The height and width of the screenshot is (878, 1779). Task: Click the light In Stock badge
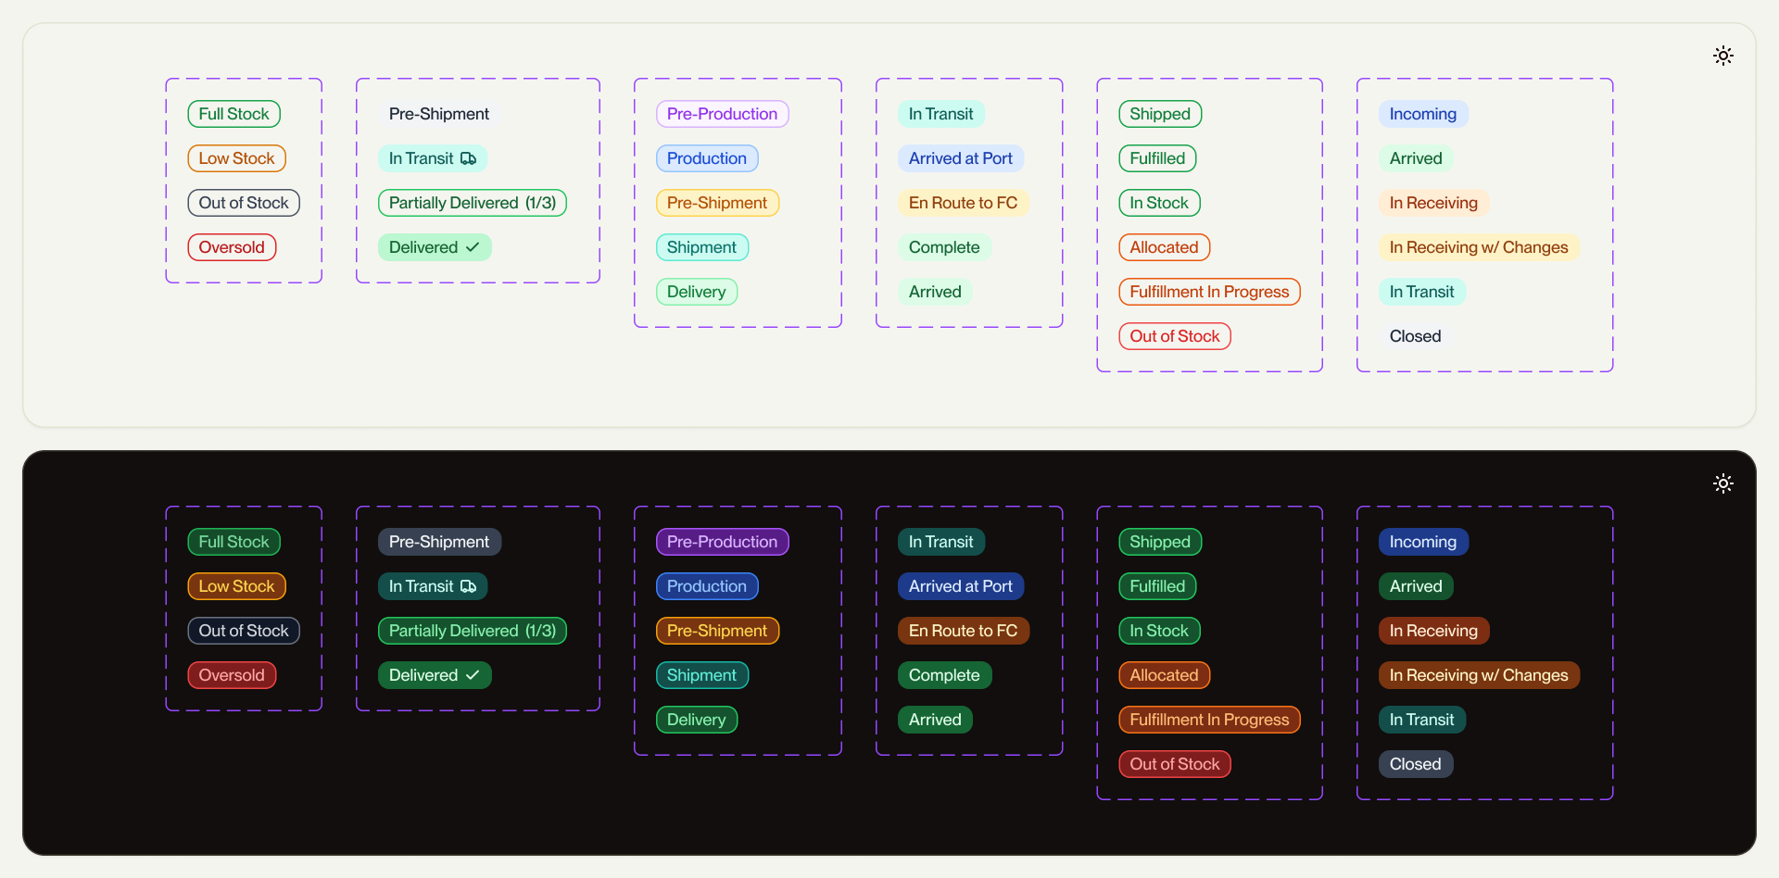click(1159, 203)
